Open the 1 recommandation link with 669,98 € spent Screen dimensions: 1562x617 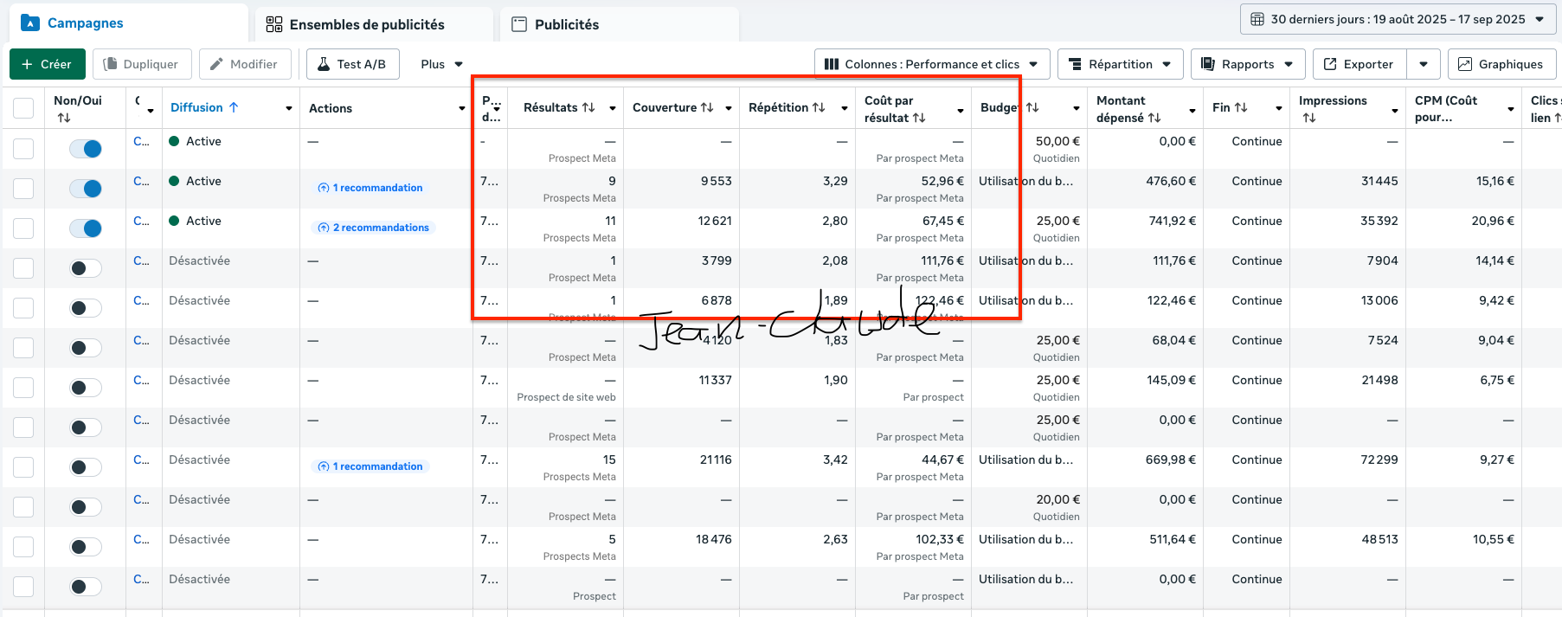370,466
